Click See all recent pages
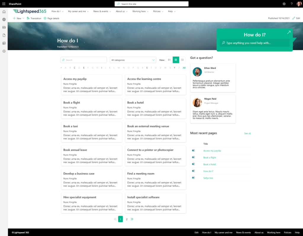This screenshot has width=303, height=236. 247,133
